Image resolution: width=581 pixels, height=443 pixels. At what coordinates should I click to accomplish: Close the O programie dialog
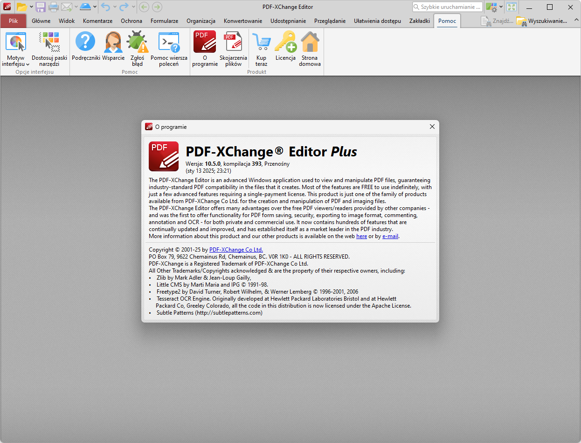pos(432,127)
